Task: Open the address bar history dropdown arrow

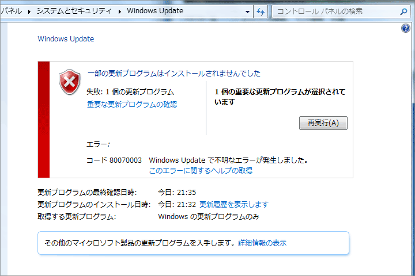Action: click(247, 11)
